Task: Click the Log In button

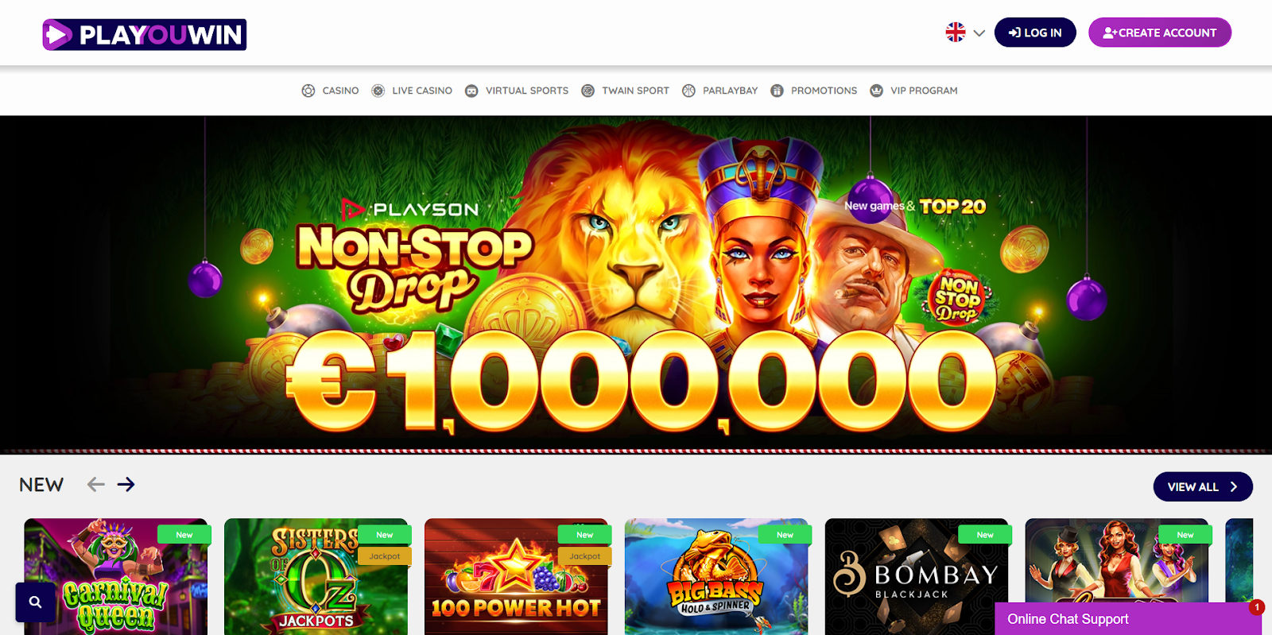Action: coord(1035,33)
